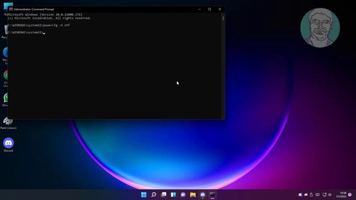Click the circular portrait avatar overlay
This screenshot has height=200, width=356.
[320, 28]
